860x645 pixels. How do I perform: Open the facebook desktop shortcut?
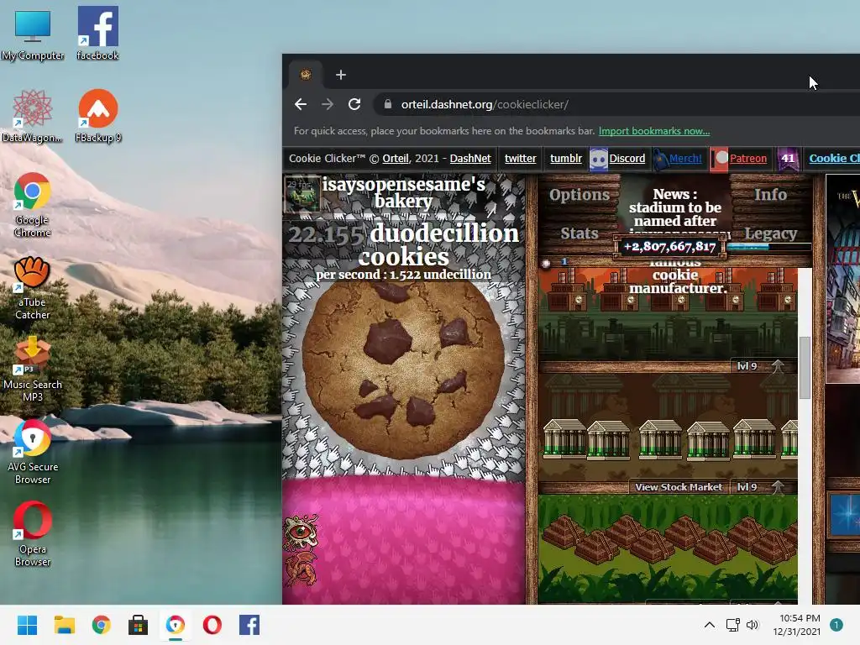pos(97,33)
